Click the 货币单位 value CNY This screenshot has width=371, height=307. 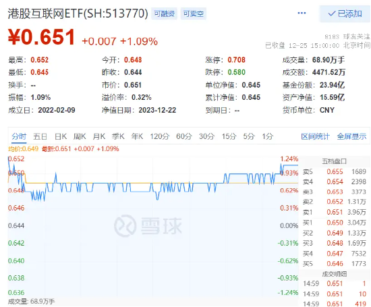tap(327, 110)
